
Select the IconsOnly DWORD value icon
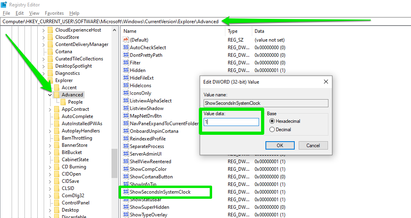[126, 93]
